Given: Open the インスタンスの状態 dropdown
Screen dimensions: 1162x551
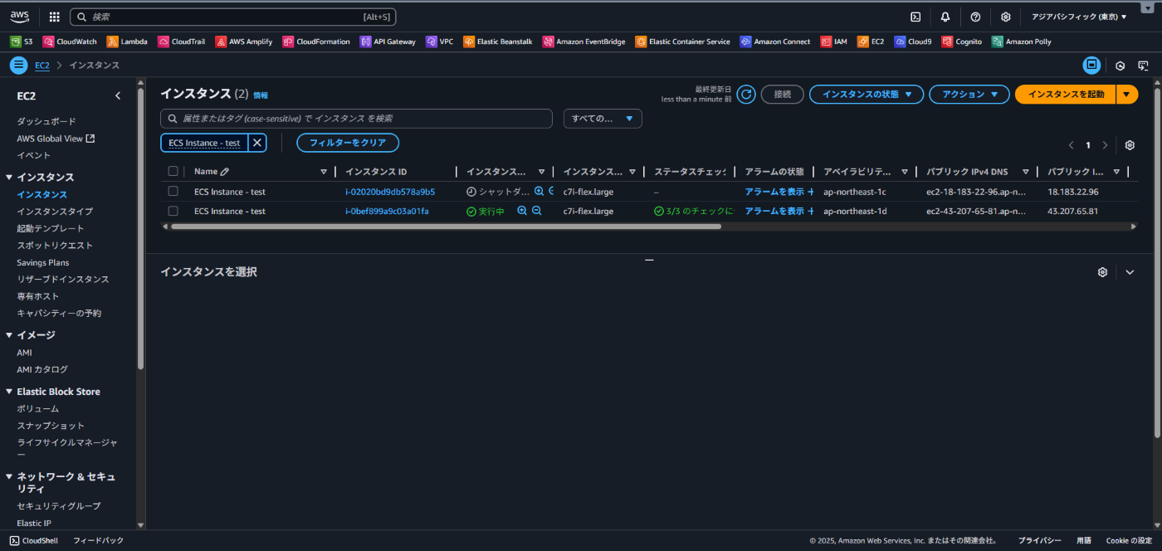Looking at the screenshot, I should 866,95.
